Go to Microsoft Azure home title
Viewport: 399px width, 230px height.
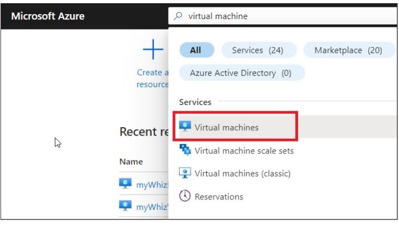pos(48,16)
